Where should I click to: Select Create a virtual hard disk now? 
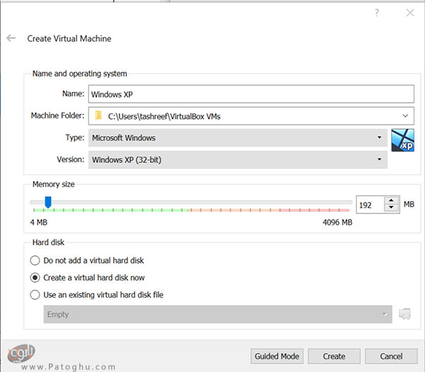click(x=87, y=278)
